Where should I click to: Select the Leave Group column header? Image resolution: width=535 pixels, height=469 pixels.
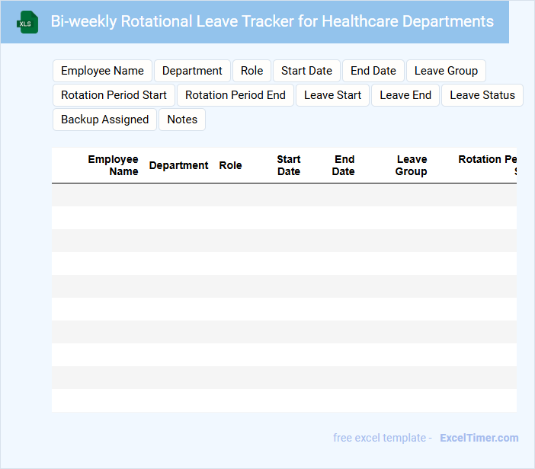click(x=411, y=165)
